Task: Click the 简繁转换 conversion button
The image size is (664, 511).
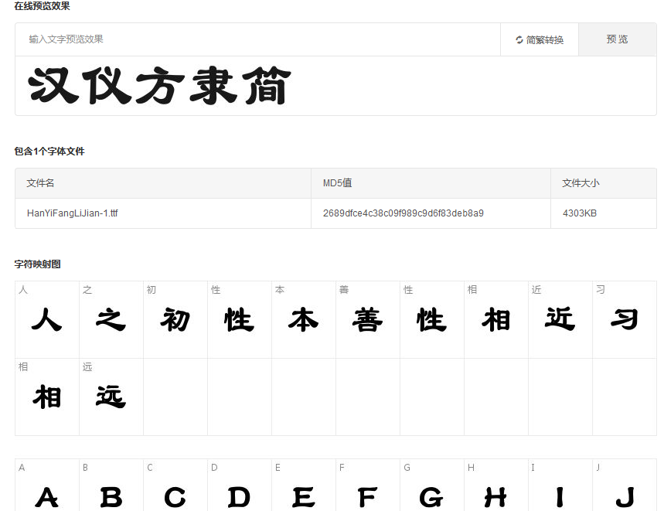Action: (540, 39)
